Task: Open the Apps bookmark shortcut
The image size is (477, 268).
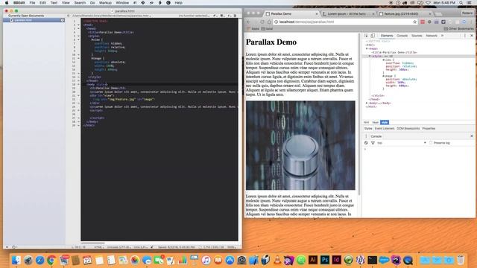Action: [253, 28]
